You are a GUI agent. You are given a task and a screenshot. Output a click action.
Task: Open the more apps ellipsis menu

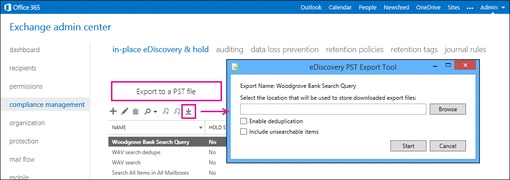tap(470, 8)
